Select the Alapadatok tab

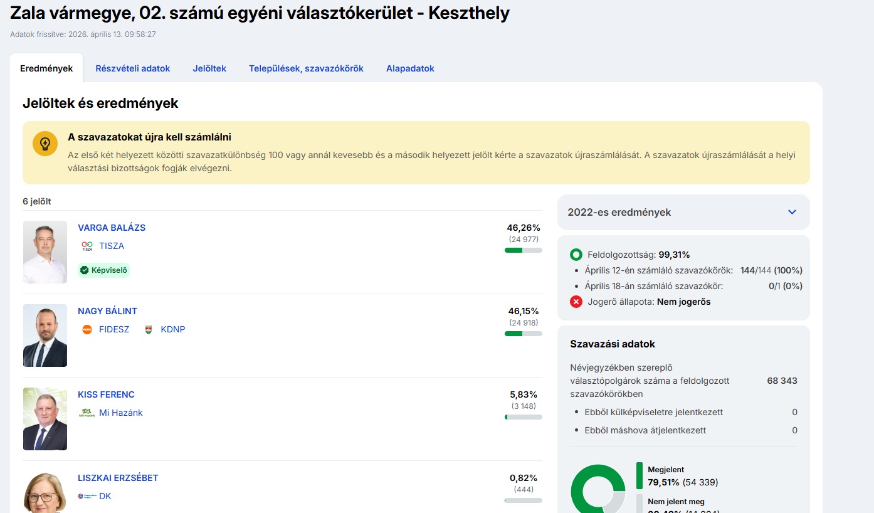(410, 68)
